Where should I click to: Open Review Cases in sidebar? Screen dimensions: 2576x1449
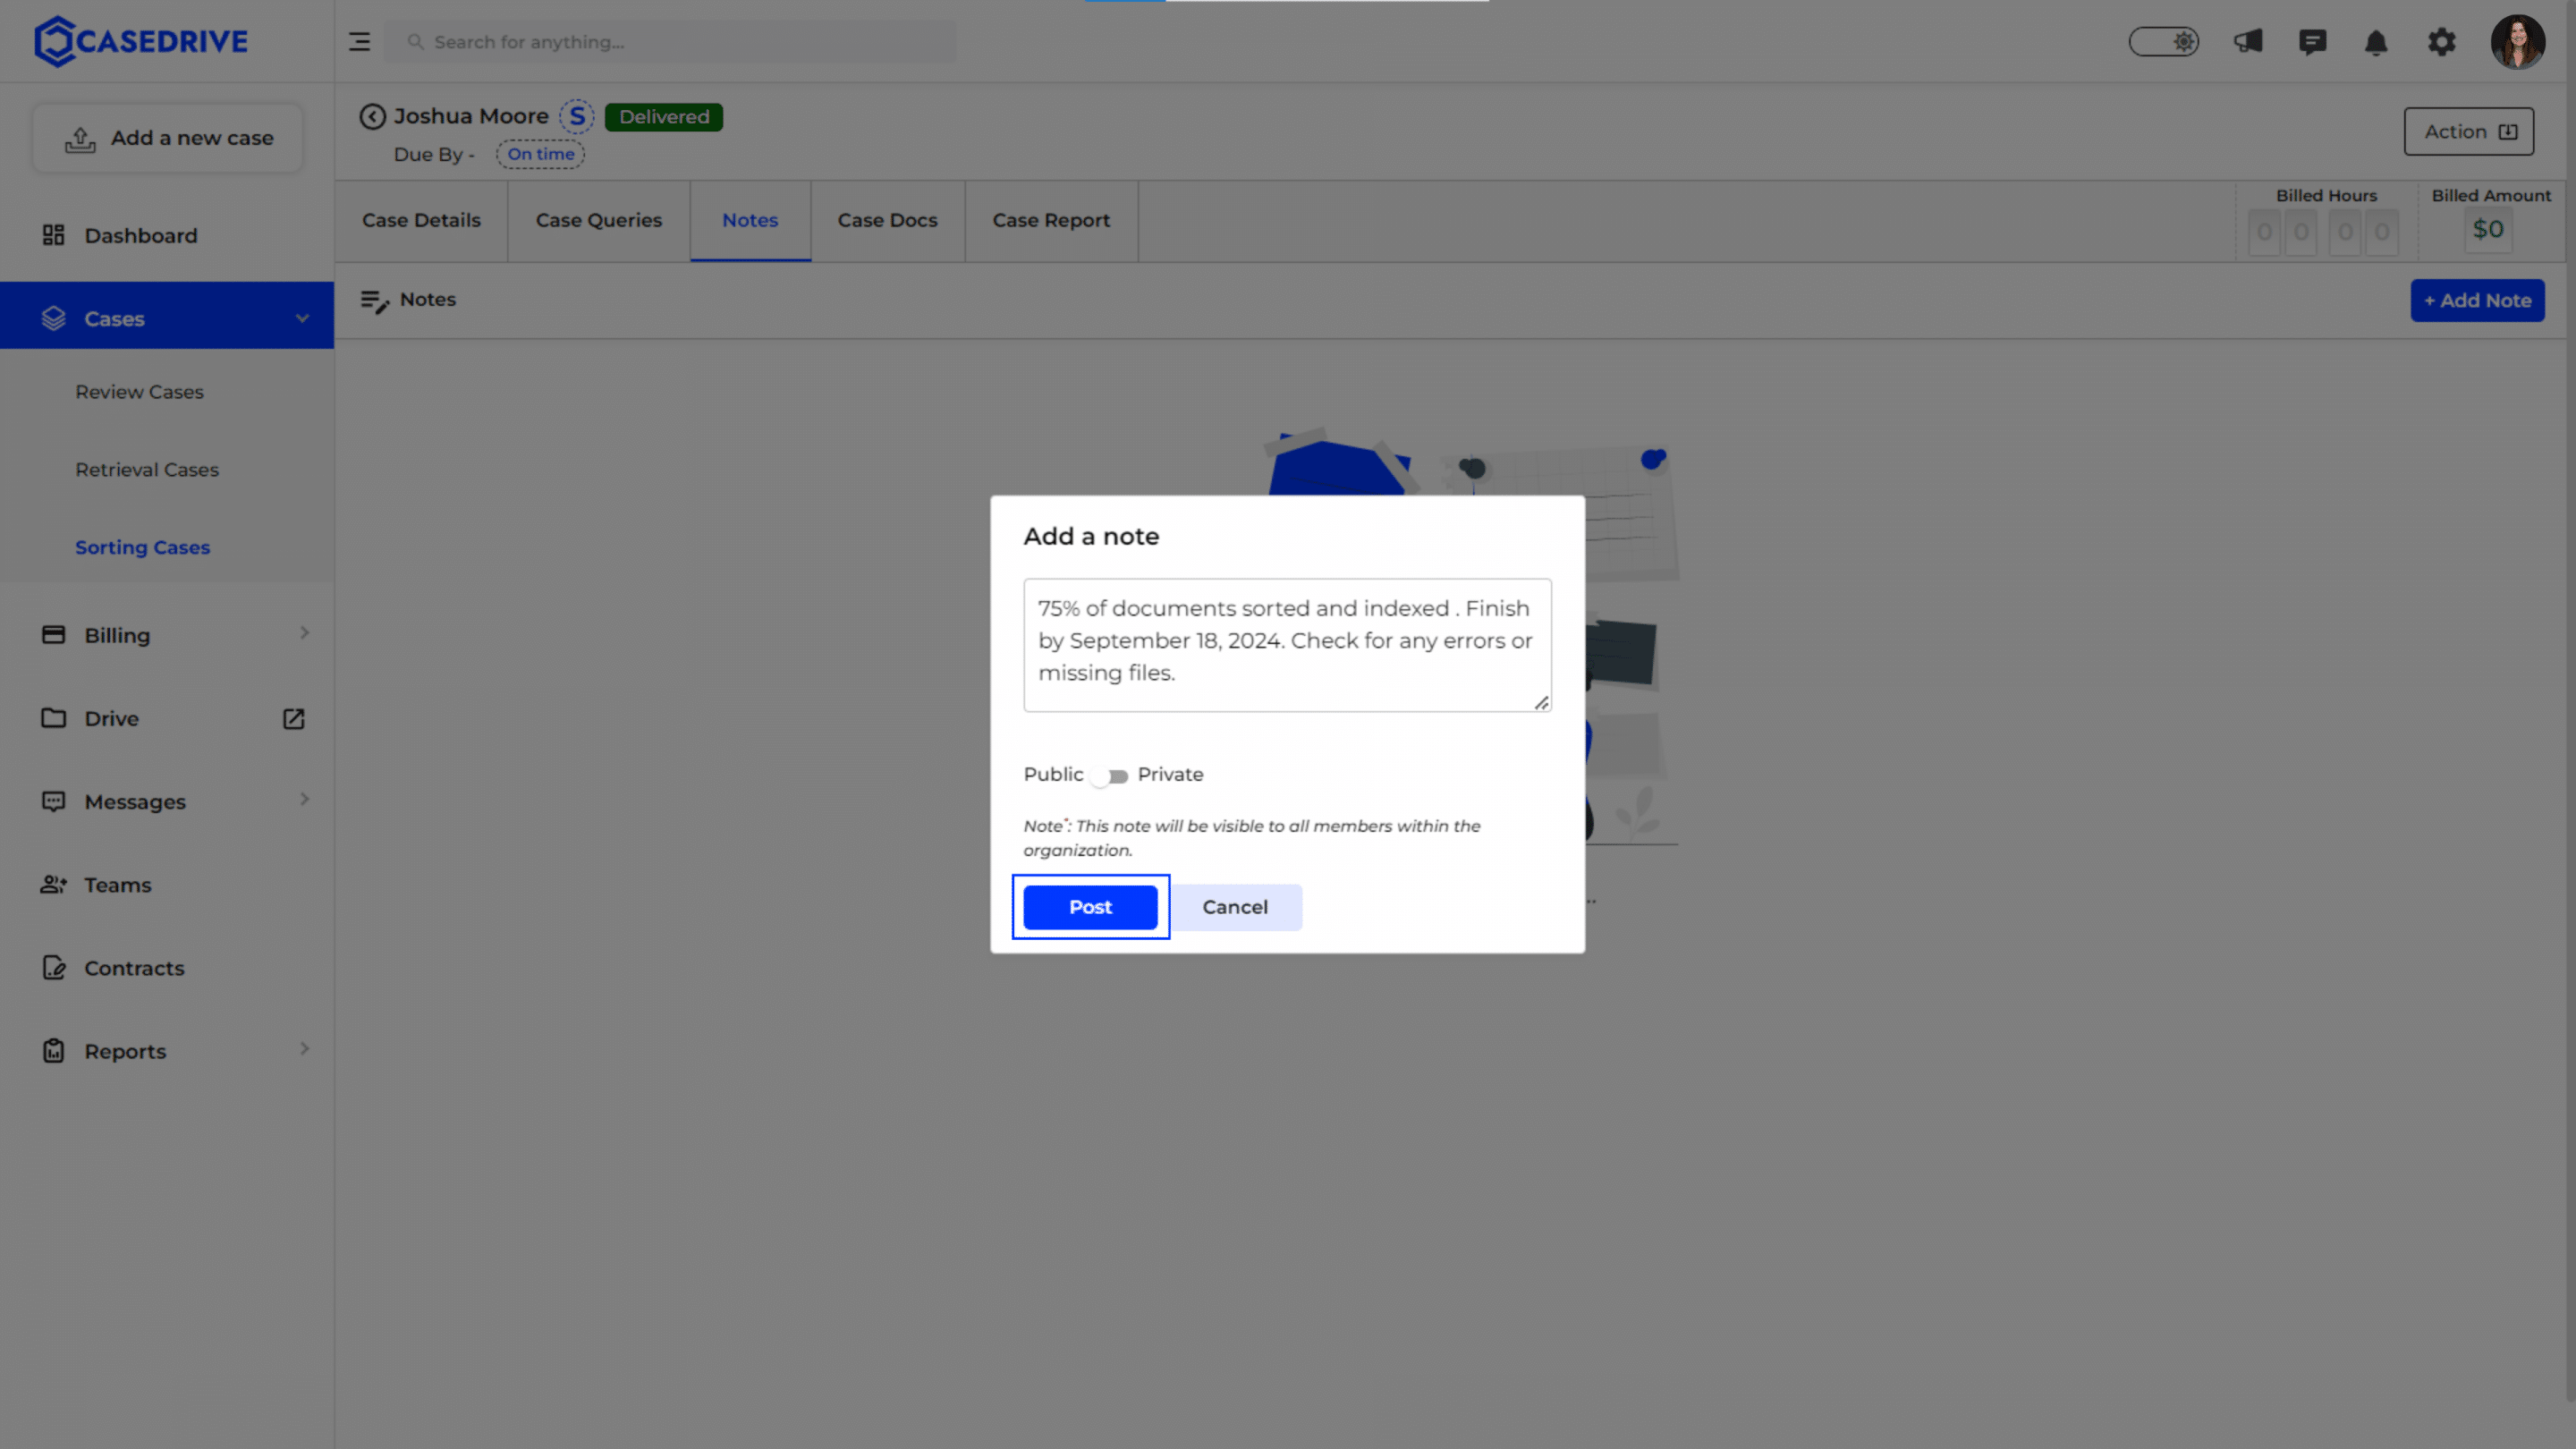coord(140,392)
